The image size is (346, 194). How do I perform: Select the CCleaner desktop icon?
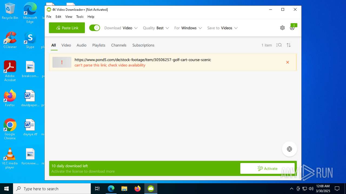pos(10,40)
